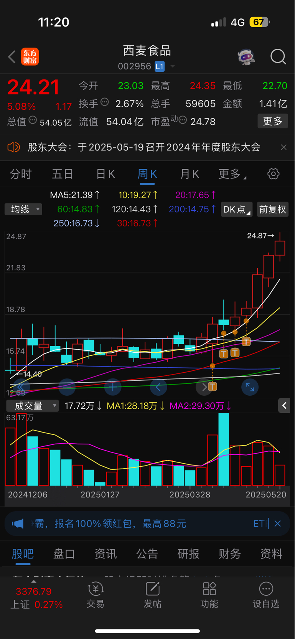Screen dimensions: 295x639
Task: Tap the L1 level badge
Action: (160, 66)
